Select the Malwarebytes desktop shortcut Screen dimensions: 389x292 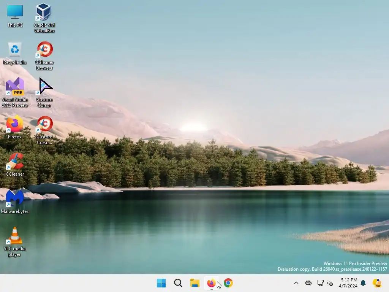pos(15,202)
